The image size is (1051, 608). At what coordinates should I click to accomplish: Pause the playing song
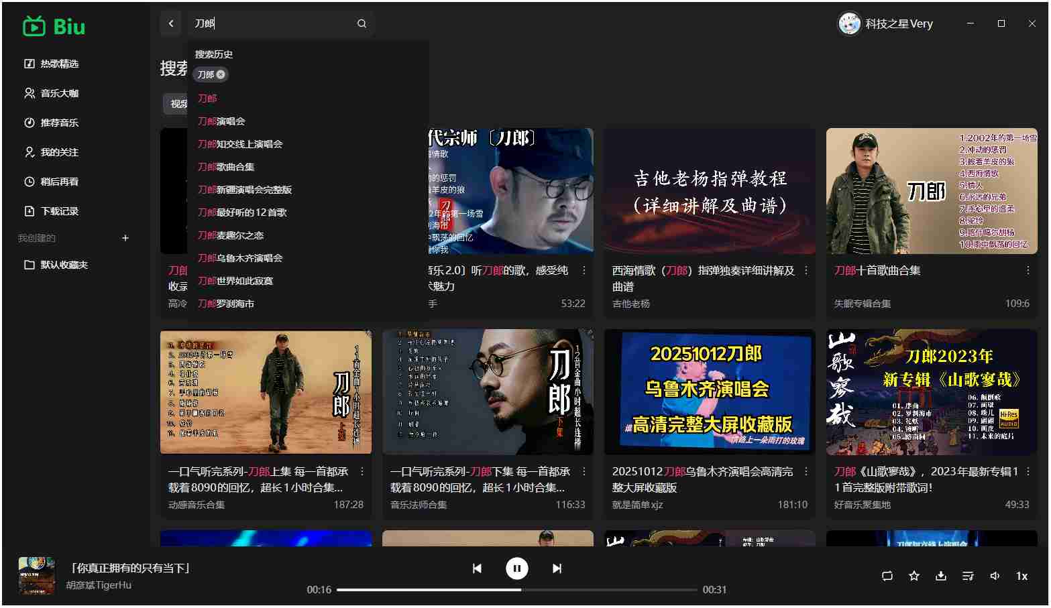pos(516,568)
